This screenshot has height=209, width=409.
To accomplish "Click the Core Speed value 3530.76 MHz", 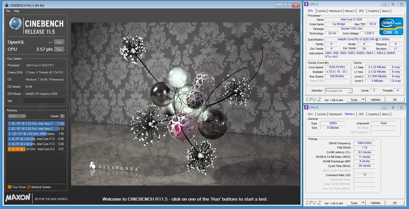I will [337, 67].
